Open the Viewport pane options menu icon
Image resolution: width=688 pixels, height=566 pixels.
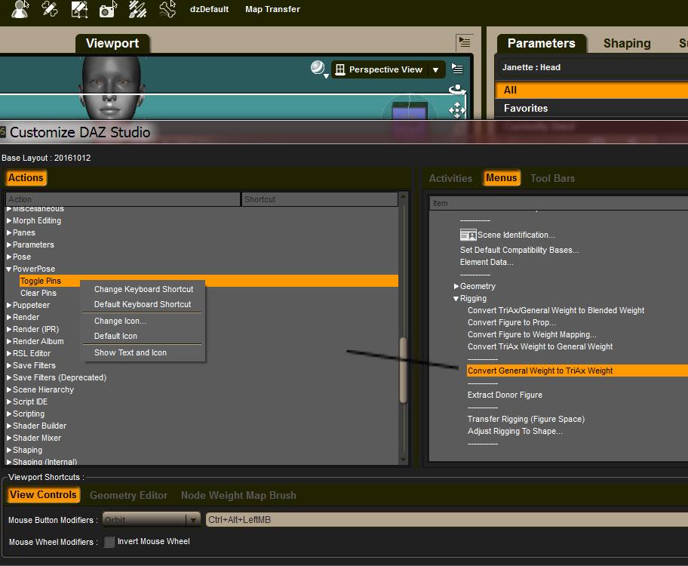point(464,42)
